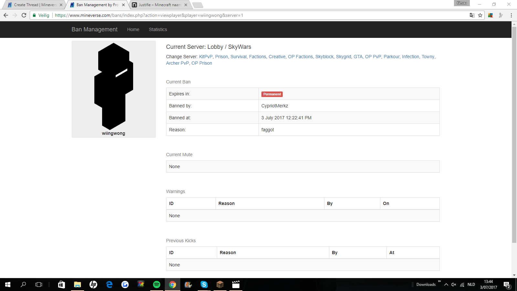Close the Ban Management tab
517x291 pixels.
[123, 5]
